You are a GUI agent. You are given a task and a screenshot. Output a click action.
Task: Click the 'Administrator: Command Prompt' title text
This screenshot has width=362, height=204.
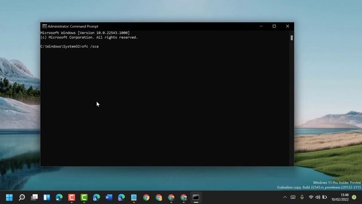point(73,27)
